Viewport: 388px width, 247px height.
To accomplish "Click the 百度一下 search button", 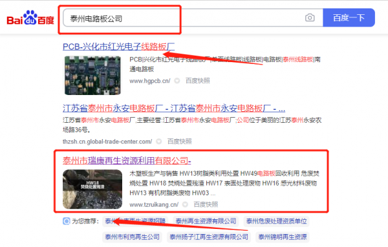I will (x=349, y=18).
